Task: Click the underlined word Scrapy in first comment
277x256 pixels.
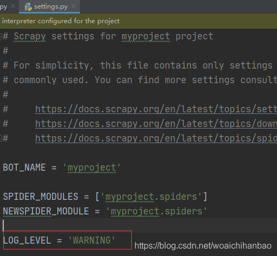Action: pos(30,37)
